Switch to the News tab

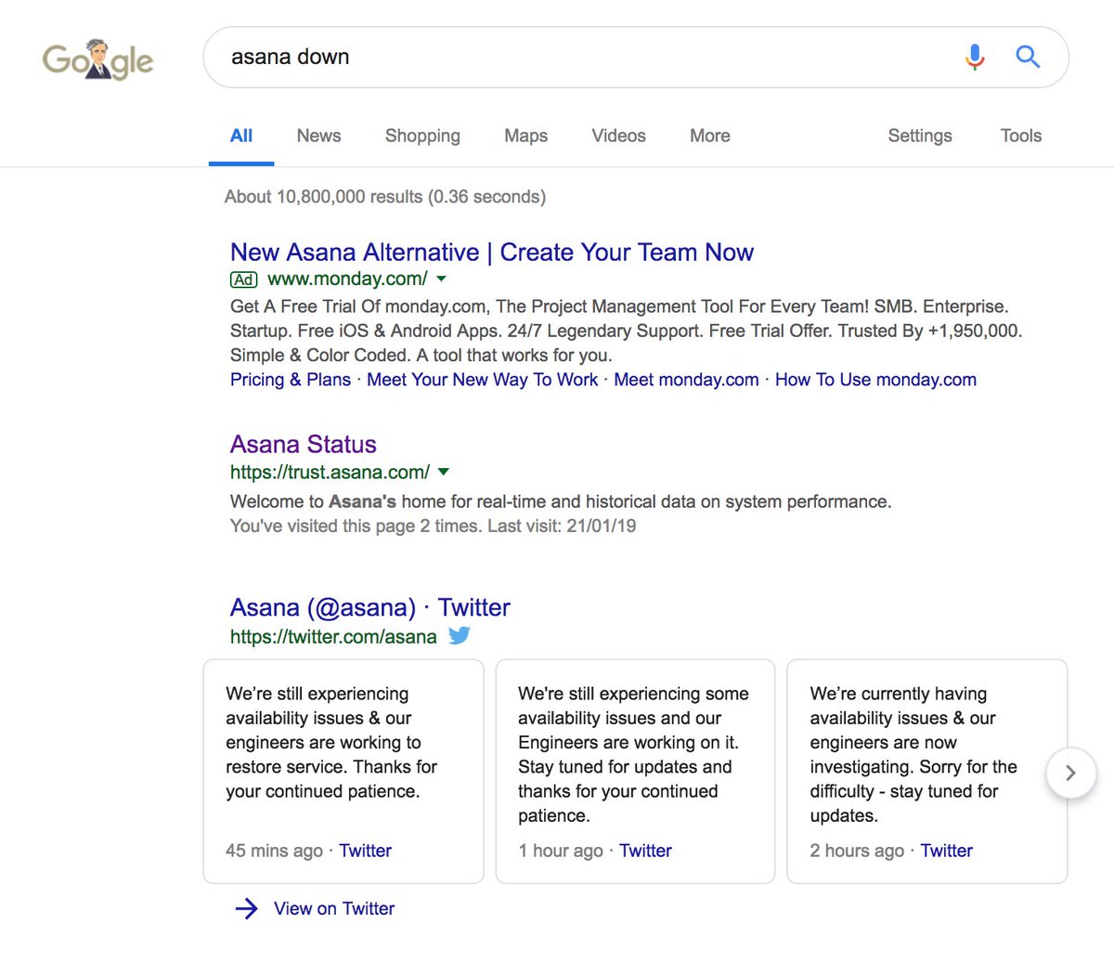coord(318,136)
